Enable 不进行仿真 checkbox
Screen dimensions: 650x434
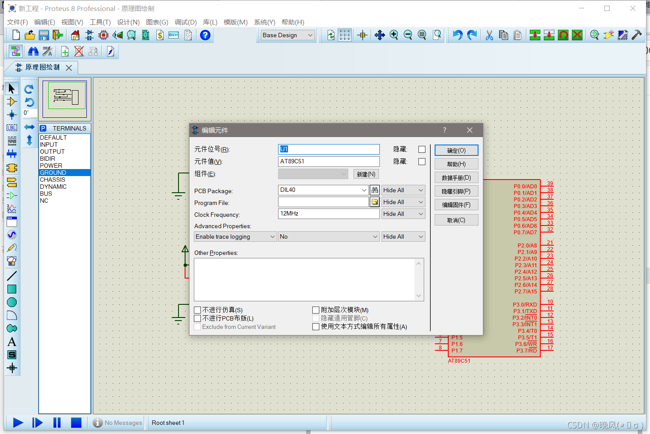(x=198, y=310)
